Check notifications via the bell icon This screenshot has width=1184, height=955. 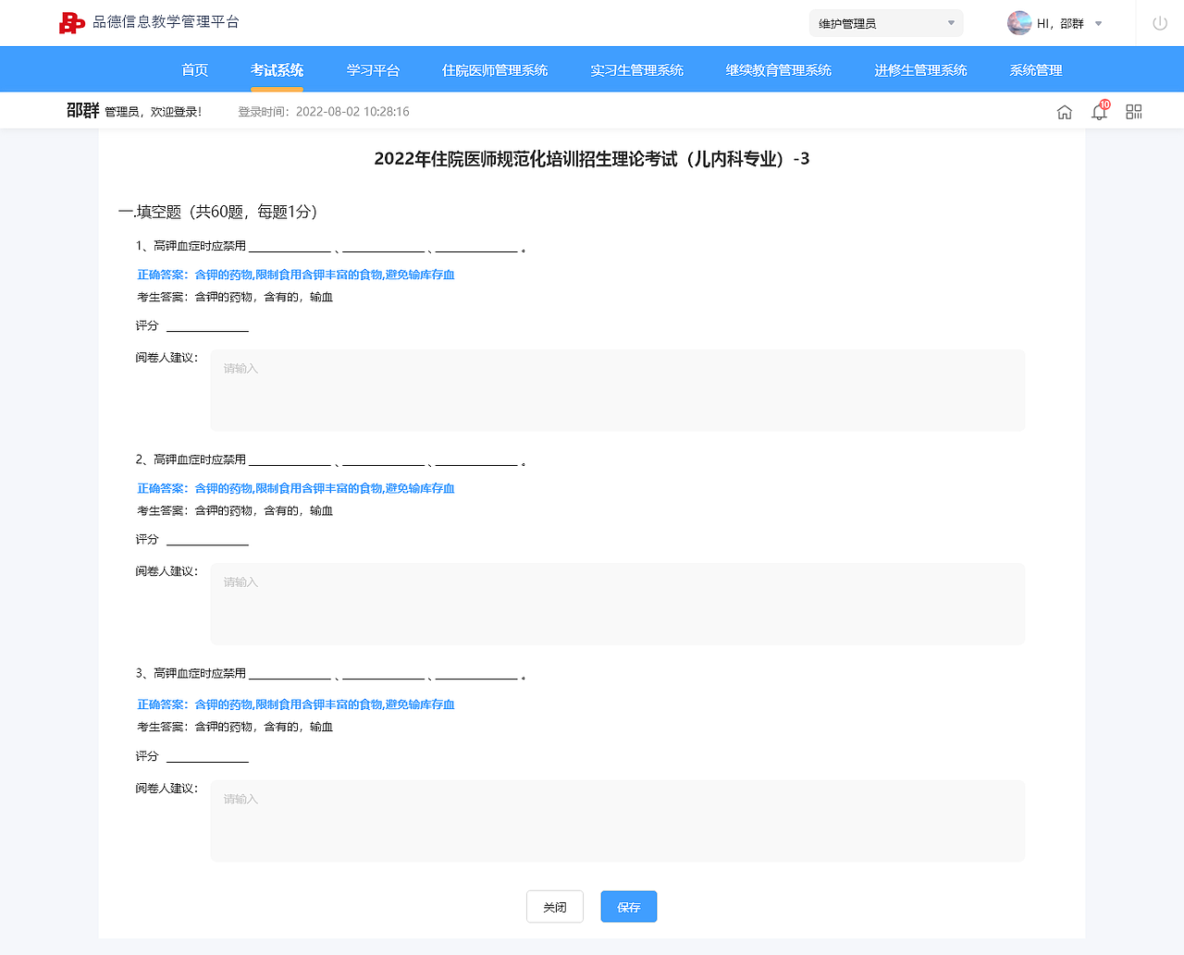(x=1099, y=111)
